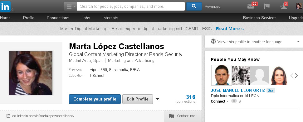Click Complete your profile button
Viewport: 303px width, 122px height.
pyautogui.click(x=95, y=99)
